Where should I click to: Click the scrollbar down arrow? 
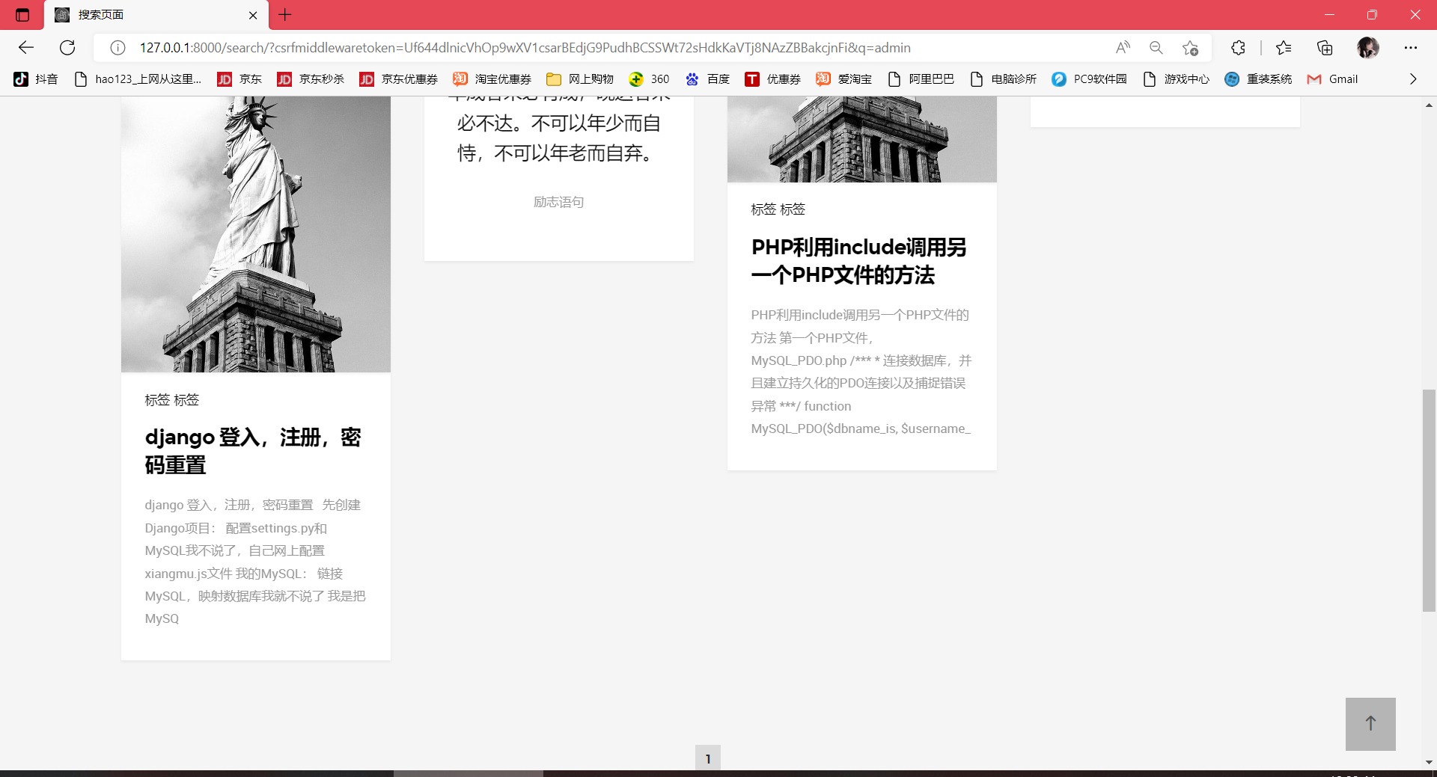point(1429,763)
